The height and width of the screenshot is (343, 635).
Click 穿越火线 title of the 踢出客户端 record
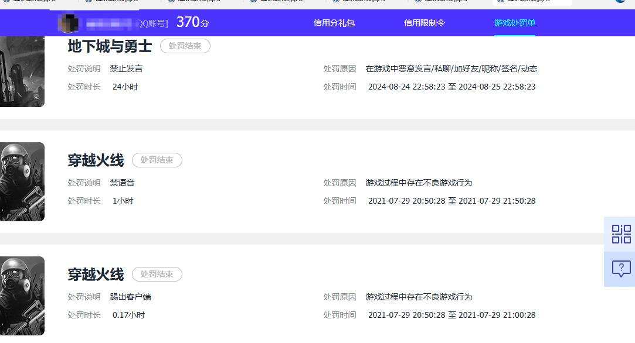pos(96,275)
